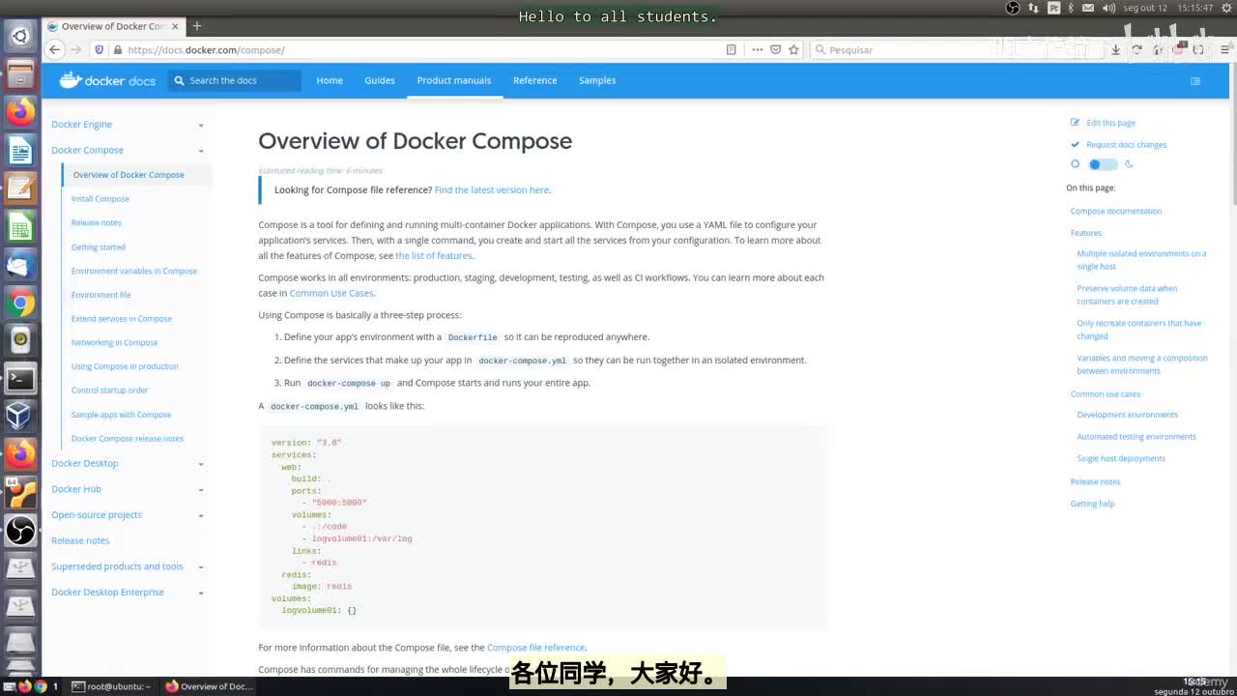Open Firefox downloads arrow icon
The image size is (1237, 696).
(x=1116, y=49)
